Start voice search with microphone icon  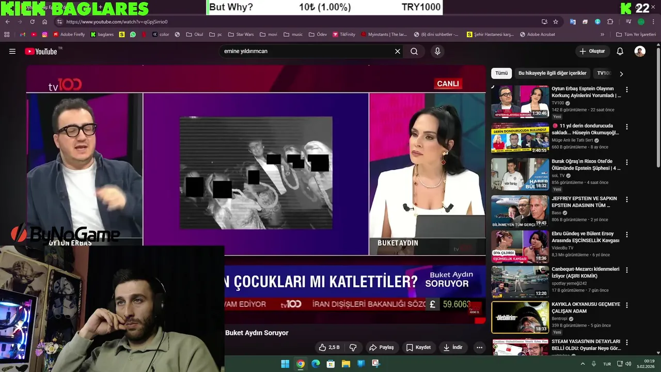point(437,51)
